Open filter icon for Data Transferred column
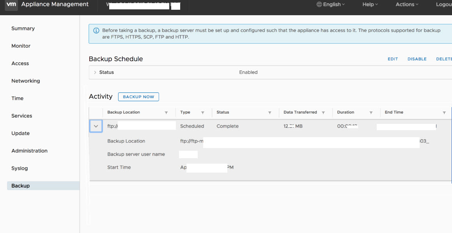The image size is (452, 233). point(323,113)
